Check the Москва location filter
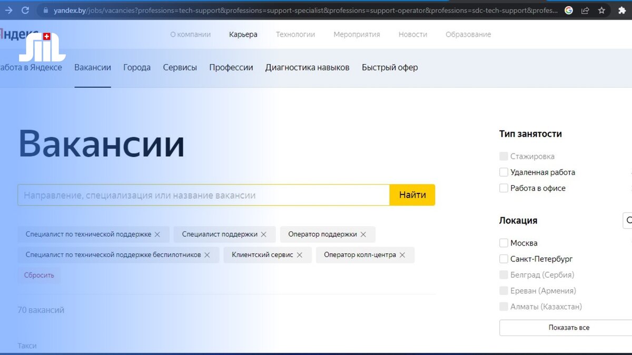Viewport: 632px width, 355px height. click(503, 243)
